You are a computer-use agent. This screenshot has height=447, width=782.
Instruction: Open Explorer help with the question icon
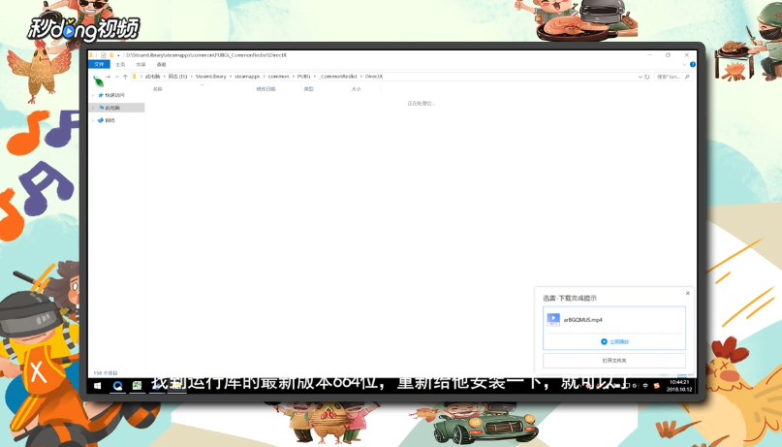[692, 64]
